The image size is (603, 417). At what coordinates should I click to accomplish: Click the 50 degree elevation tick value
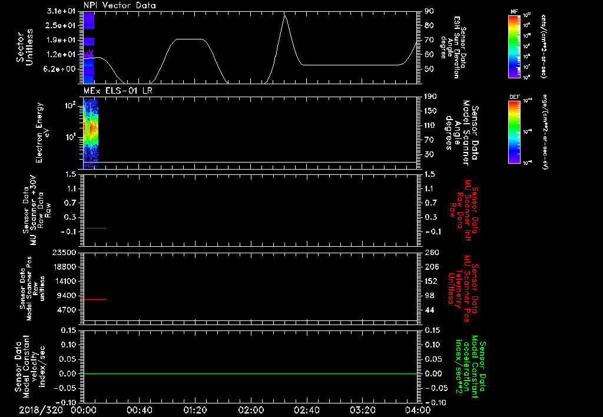pyautogui.click(x=429, y=69)
